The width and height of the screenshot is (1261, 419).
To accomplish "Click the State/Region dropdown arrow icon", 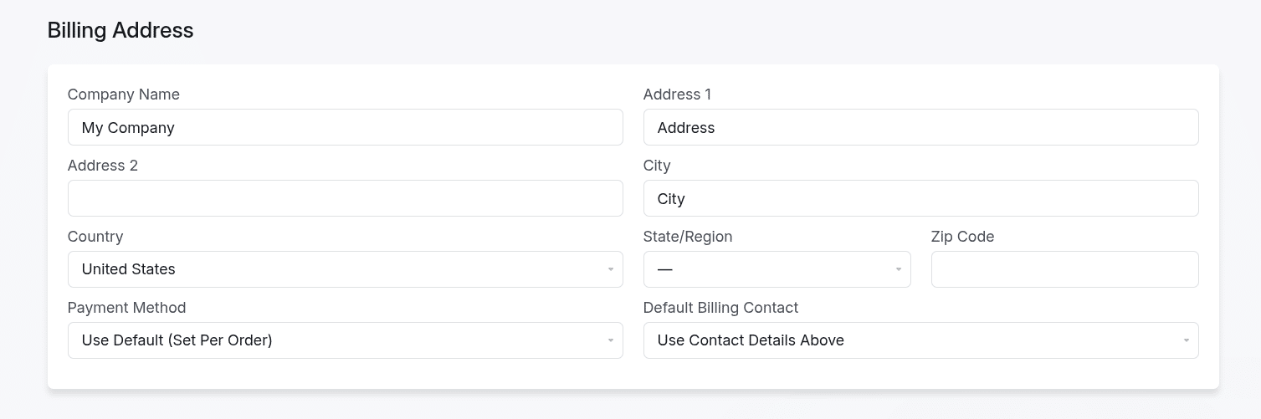I will pyautogui.click(x=899, y=269).
